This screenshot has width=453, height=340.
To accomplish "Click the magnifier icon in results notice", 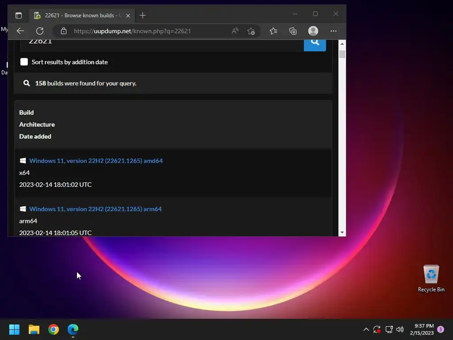I will (x=27, y=83).
